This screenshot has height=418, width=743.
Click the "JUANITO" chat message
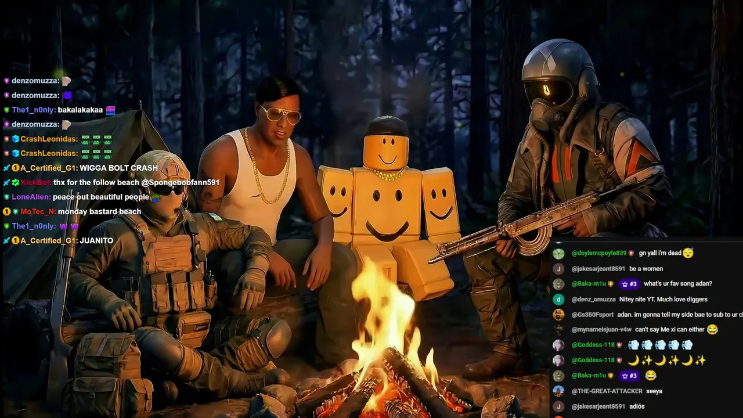pos(96,241)
